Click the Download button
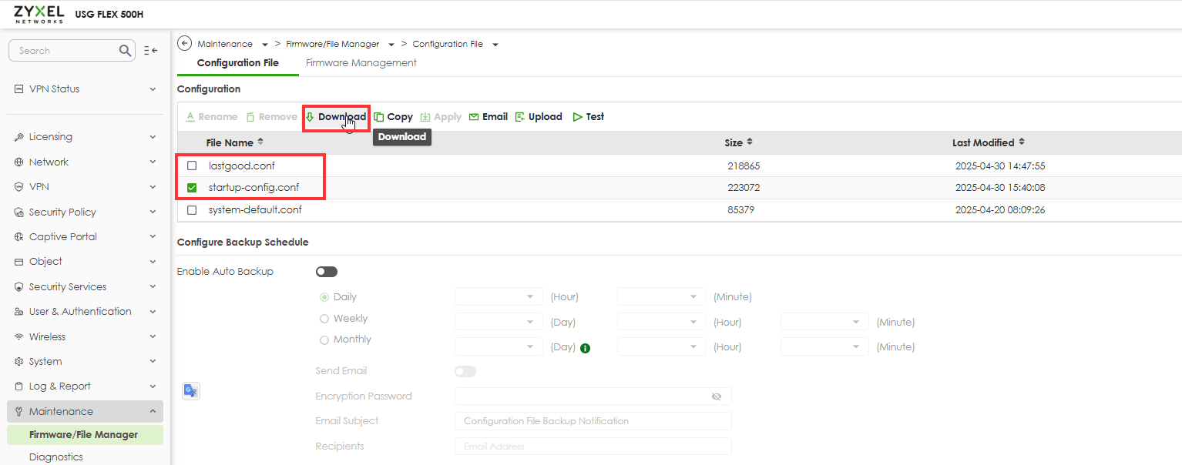 click(x=336, y=117)
